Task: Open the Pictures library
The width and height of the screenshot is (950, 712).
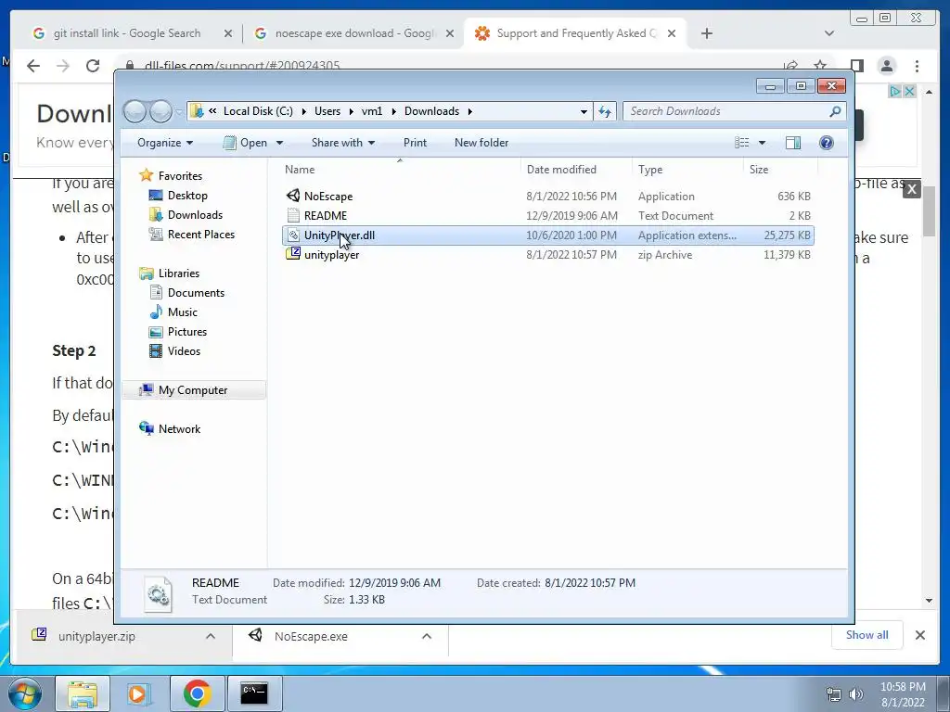Action: (186, 332)
